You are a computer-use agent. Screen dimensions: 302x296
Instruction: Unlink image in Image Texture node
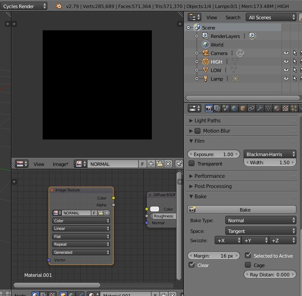coord(107,213)
